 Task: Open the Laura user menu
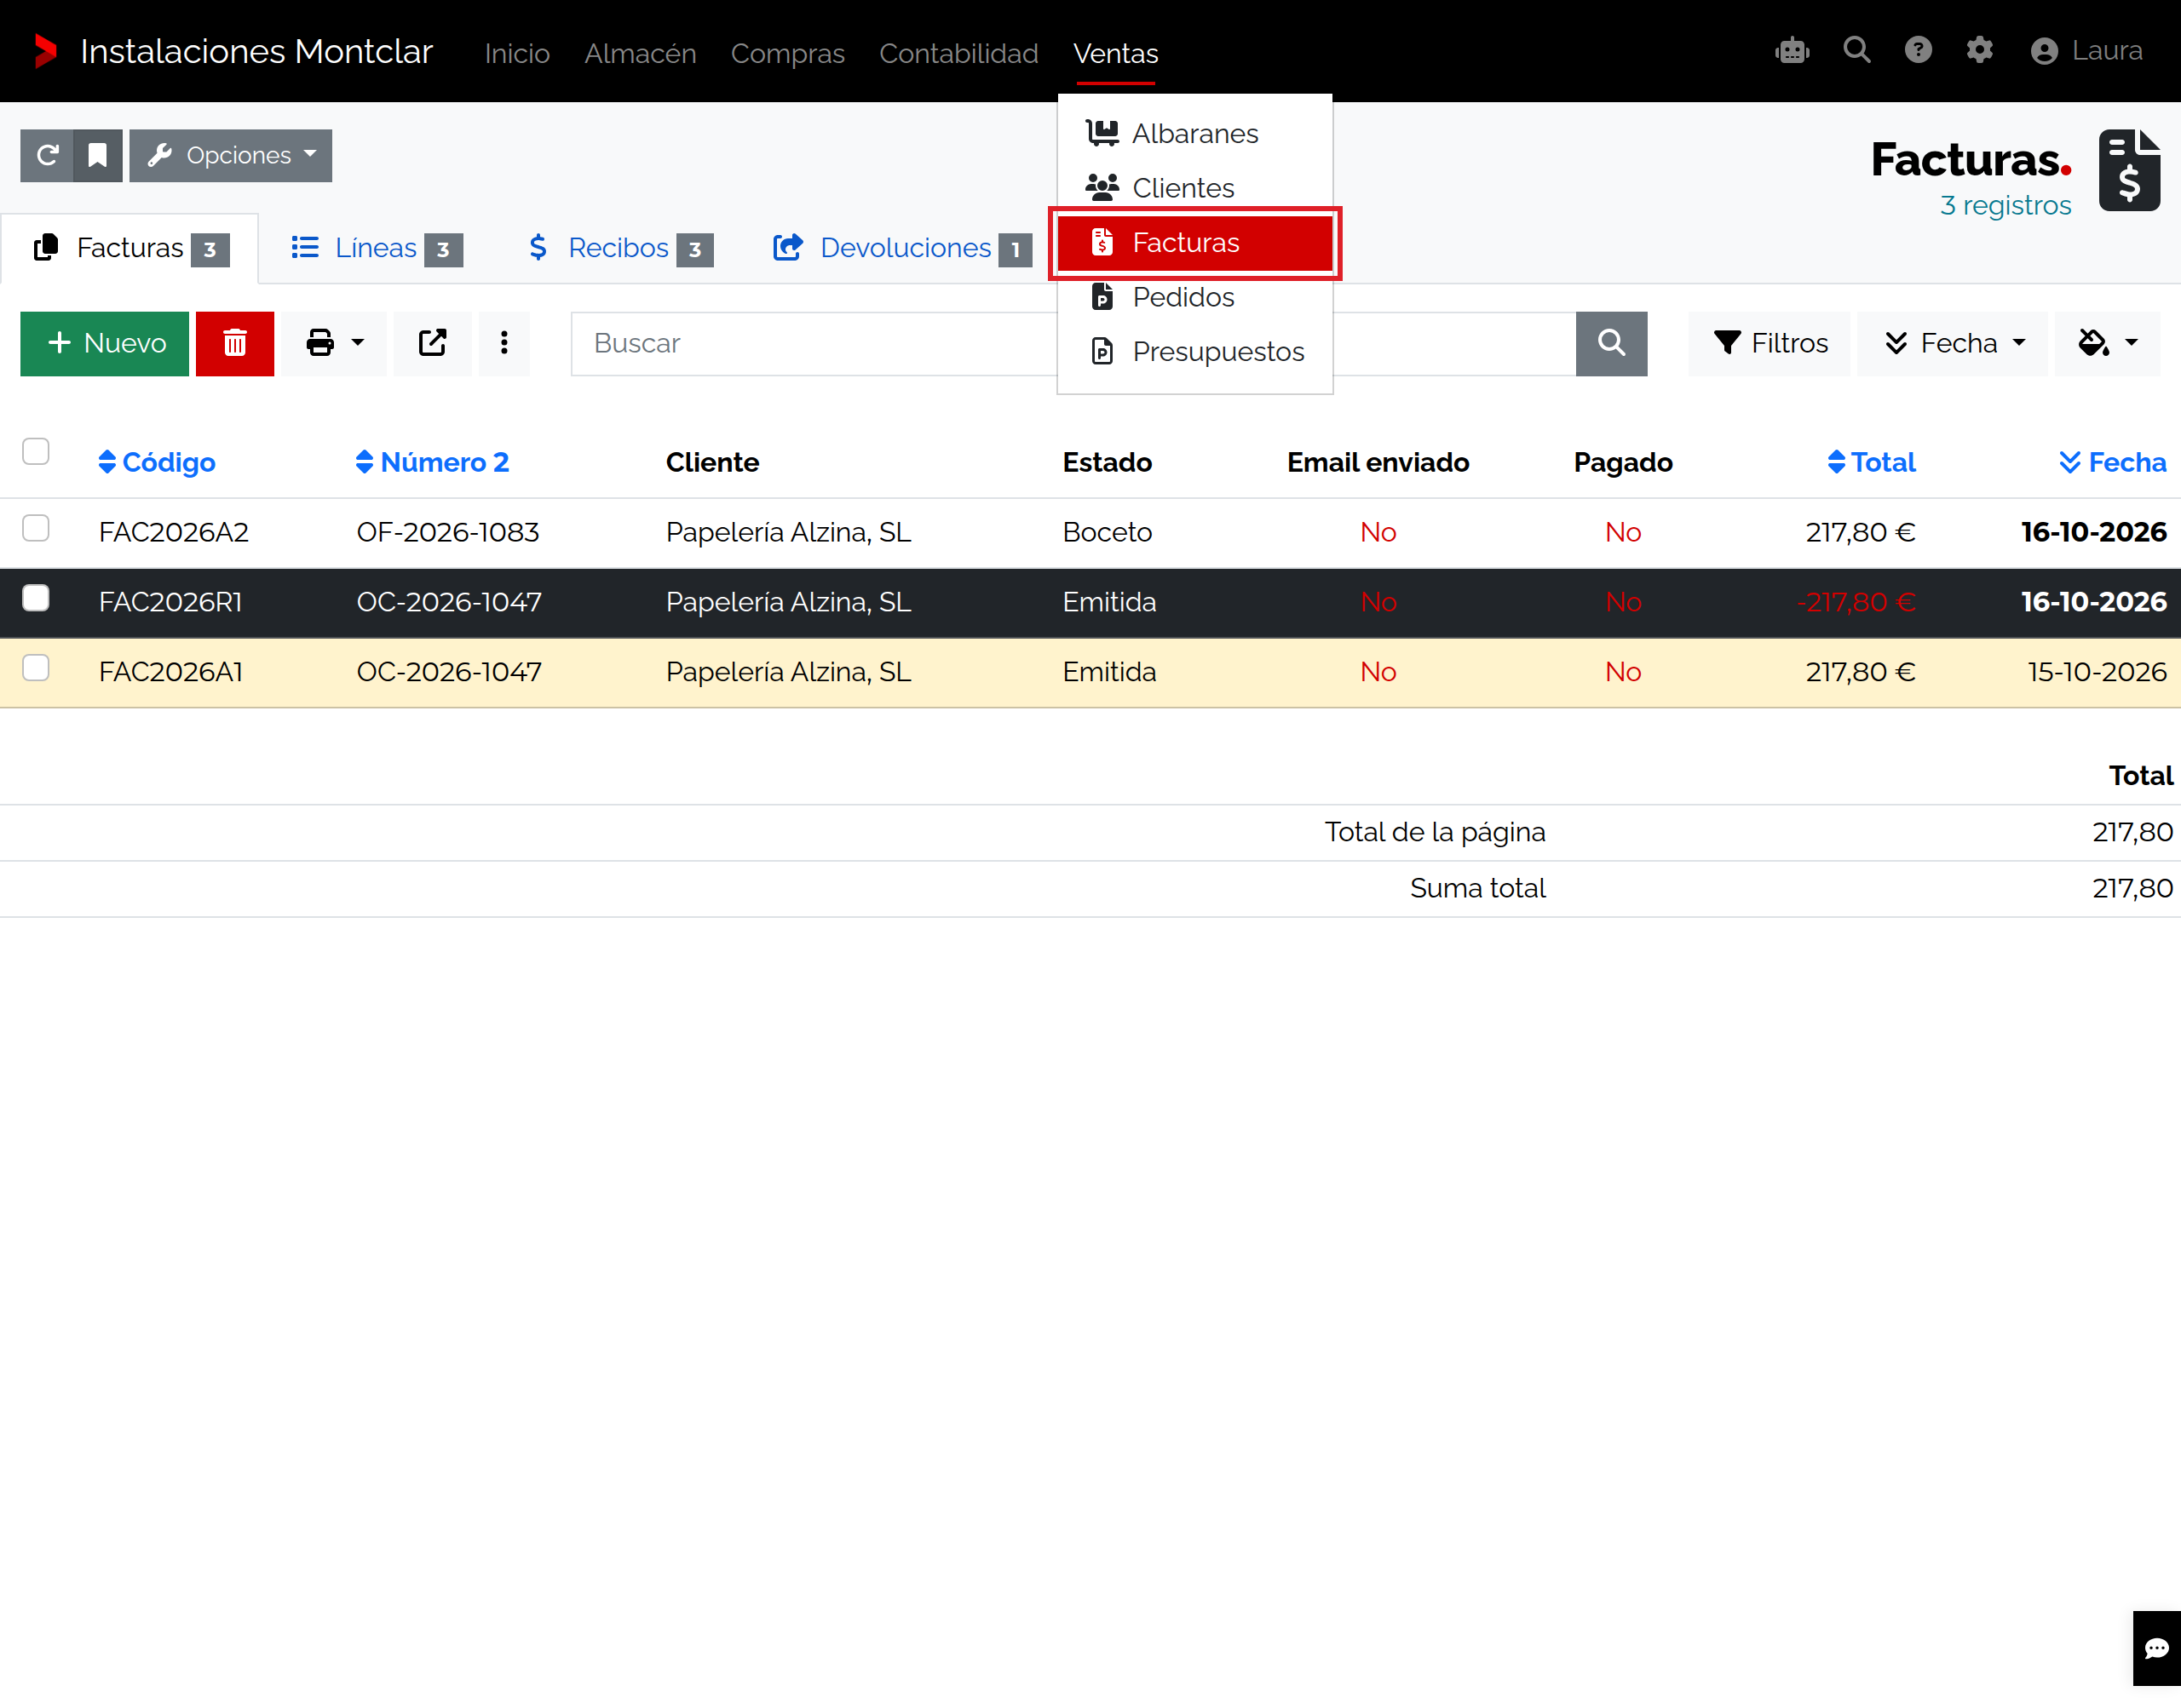click(2086, 51)
